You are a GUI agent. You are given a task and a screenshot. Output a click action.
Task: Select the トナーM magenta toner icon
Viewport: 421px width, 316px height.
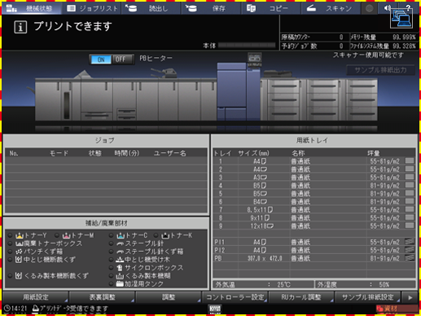66,235
